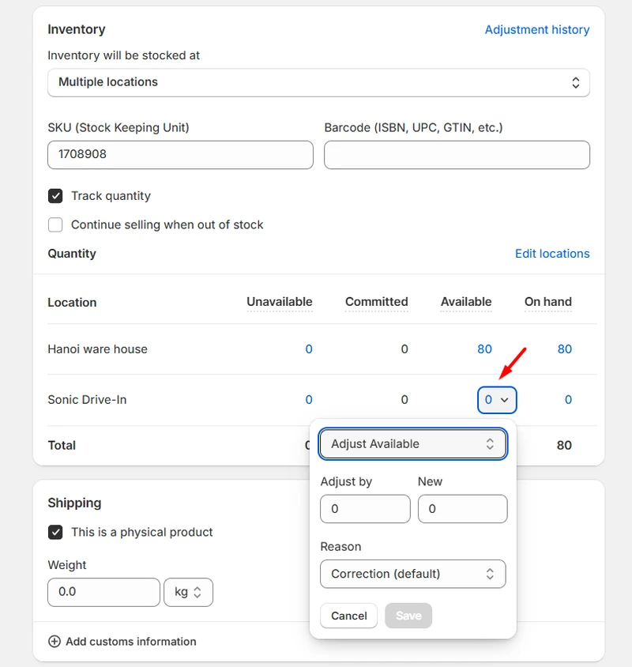This screenshot has height=667, width=632.
Task: Click the Weight input field showing 0.0
Action: (x=103, y=592)
